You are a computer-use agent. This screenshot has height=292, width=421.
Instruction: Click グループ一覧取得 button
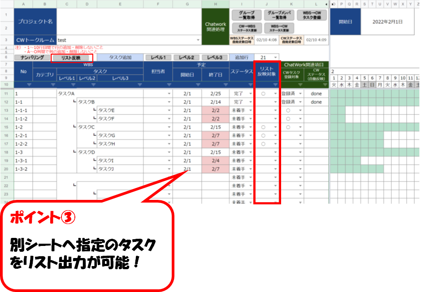247,15
